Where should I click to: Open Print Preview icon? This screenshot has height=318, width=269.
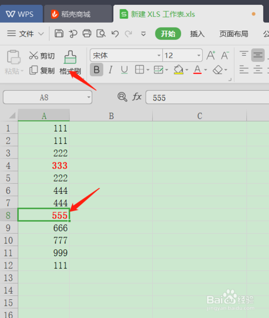click(x=101, y=33)
